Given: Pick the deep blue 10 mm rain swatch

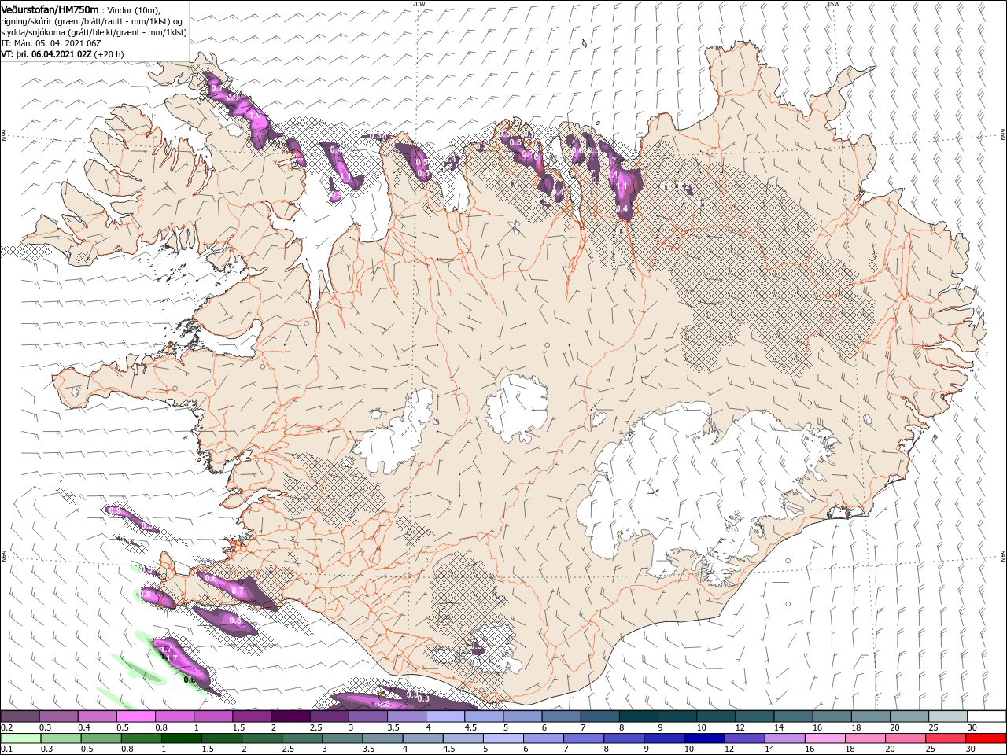Looking at the screenshot, I should point(703,738).
